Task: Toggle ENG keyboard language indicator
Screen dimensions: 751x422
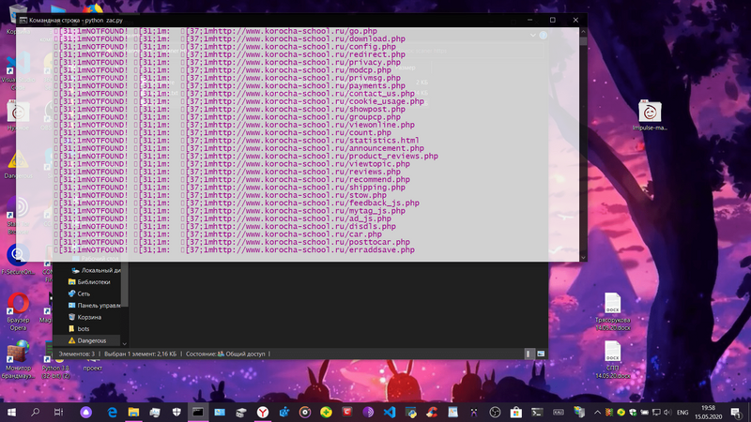Action: click(x=682, y=412)
